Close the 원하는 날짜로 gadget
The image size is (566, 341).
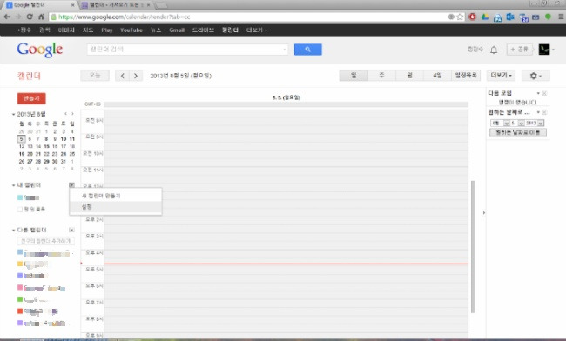(544, 112)
